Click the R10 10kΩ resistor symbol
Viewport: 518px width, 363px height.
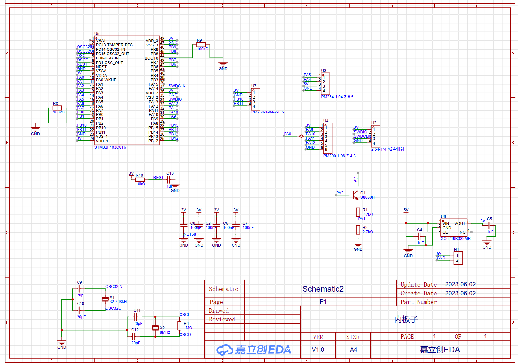(140, 180)
